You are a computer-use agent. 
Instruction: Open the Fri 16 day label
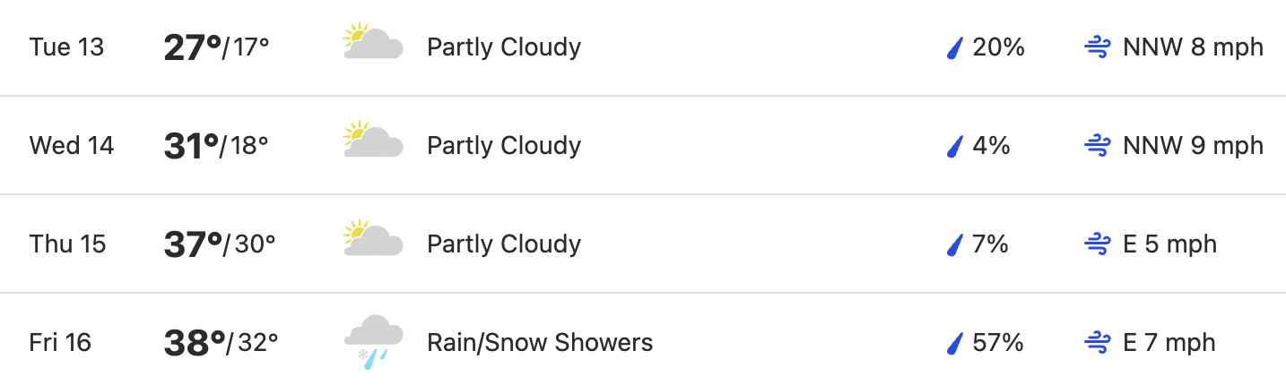point(60,343)
